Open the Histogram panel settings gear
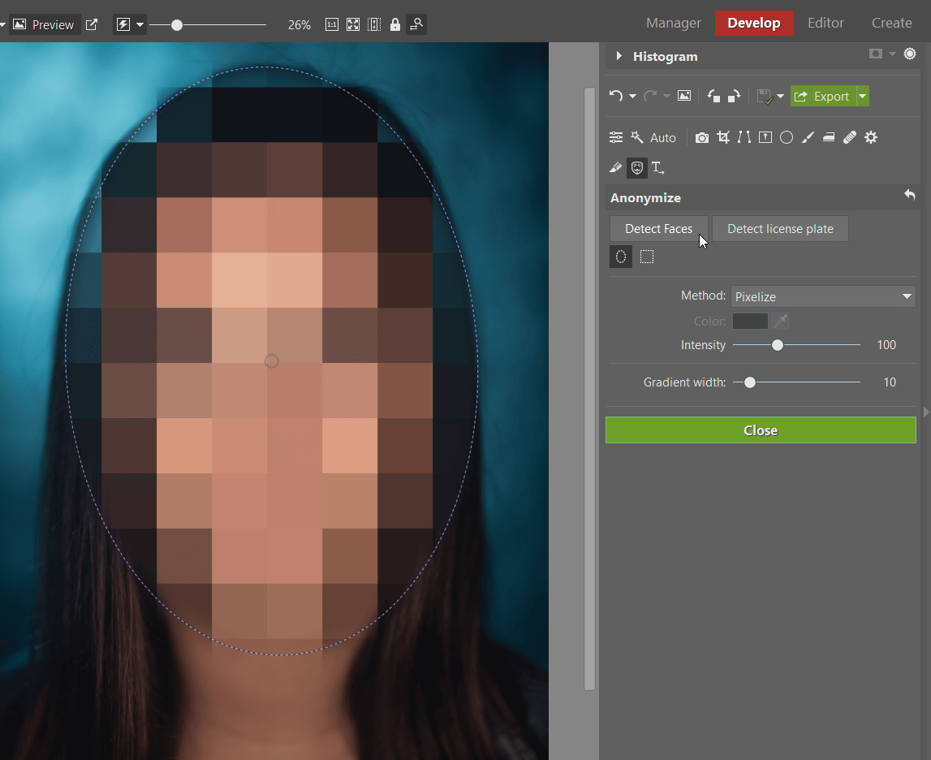Screen dimensions: 931x760 point(910,54)
